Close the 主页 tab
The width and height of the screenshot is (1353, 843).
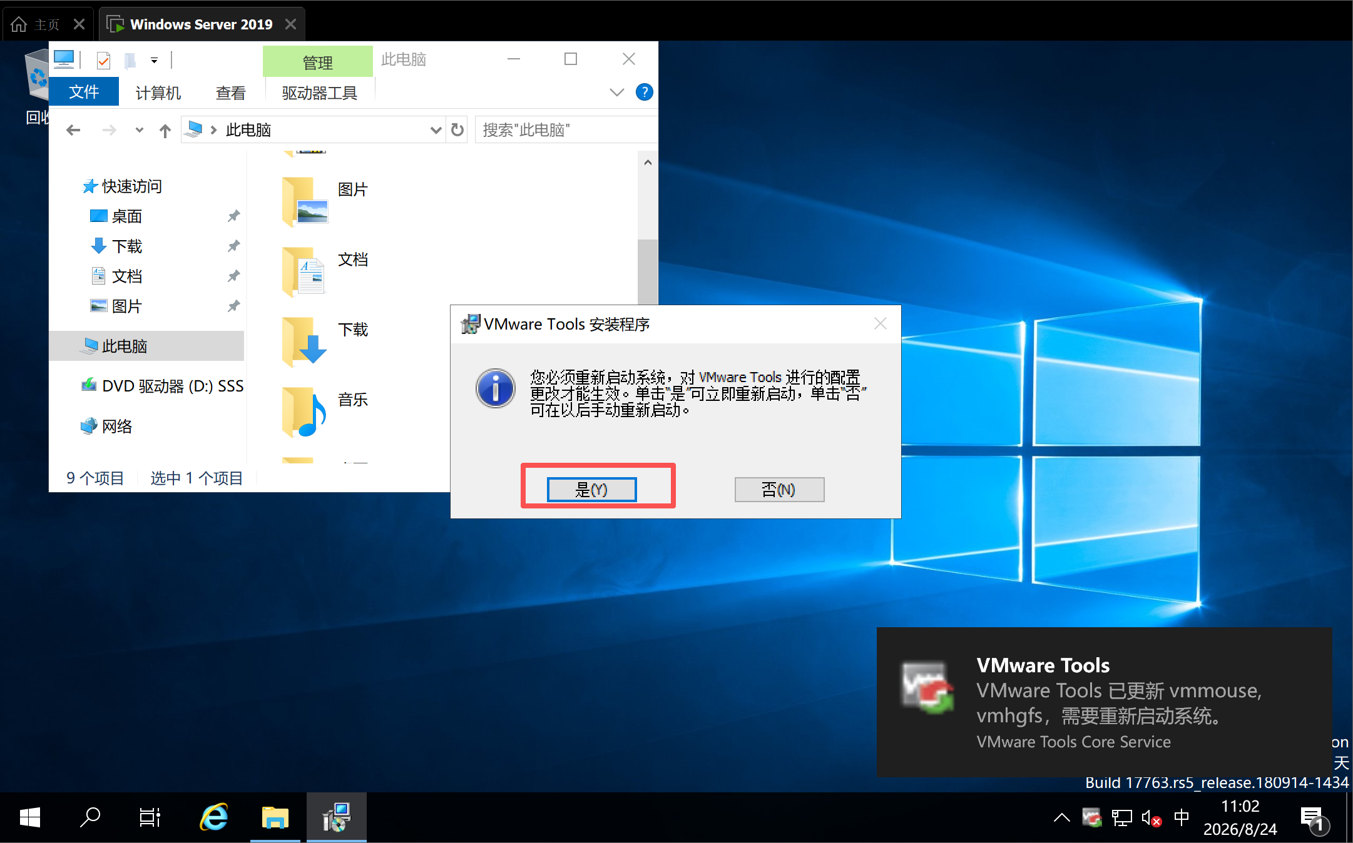point(79,24)
